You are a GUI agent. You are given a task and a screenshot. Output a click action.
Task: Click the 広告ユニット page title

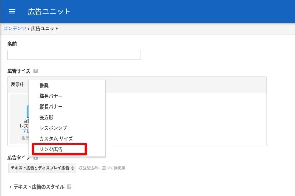(49, 12)
